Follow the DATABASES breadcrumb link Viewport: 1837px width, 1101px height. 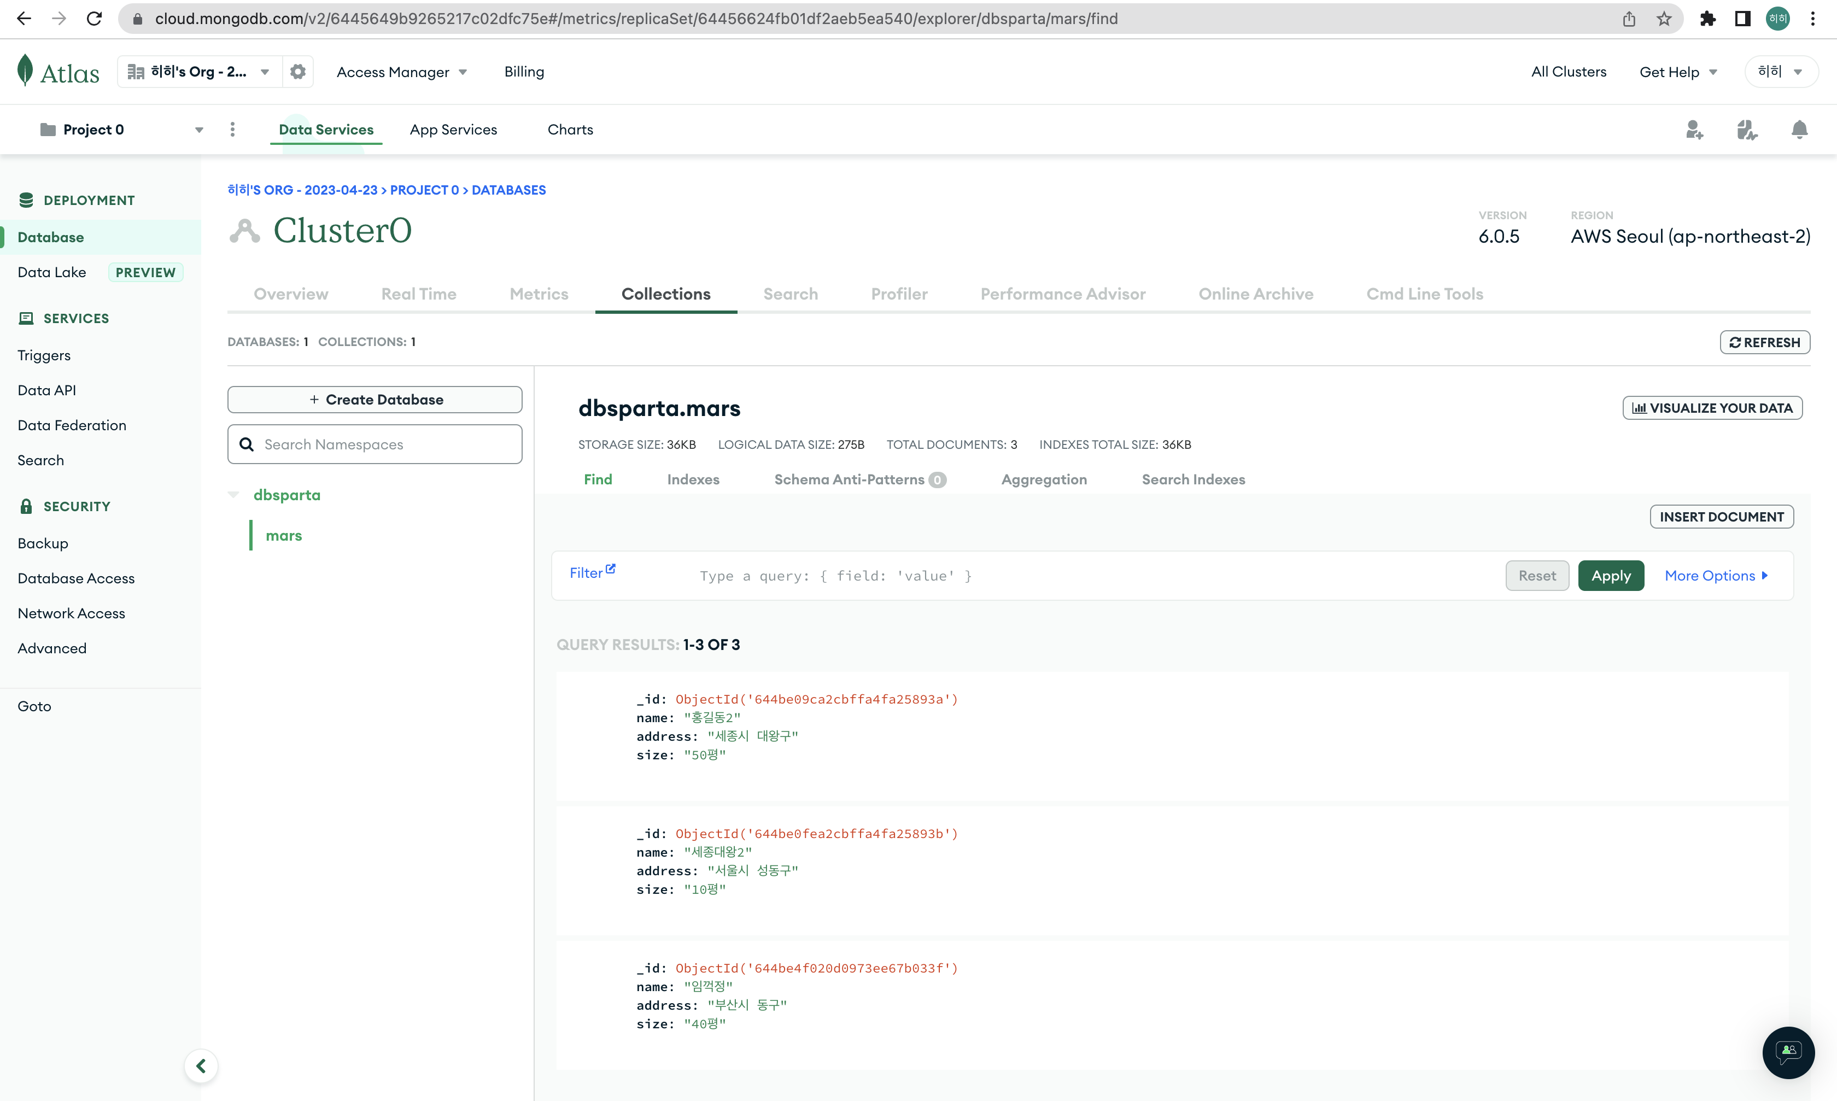(508, 190)
